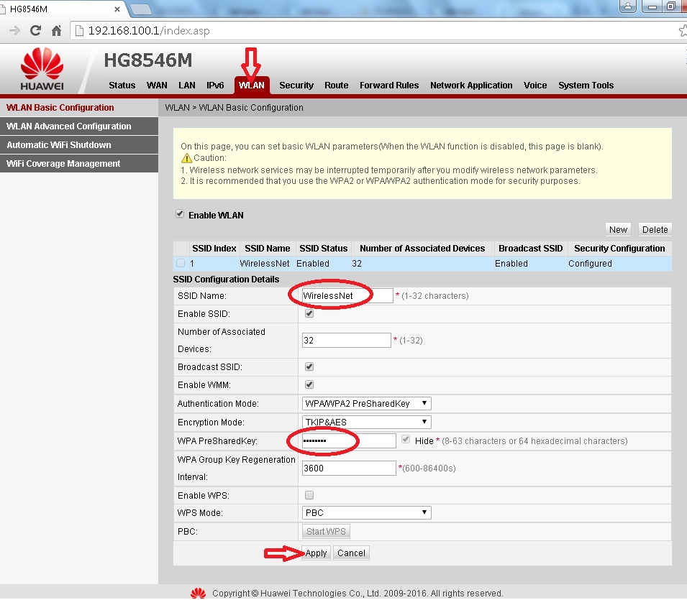Click the browser home icon
This screenshot has height=600, width=687.
pyautogui.click(x=56, y=31)
